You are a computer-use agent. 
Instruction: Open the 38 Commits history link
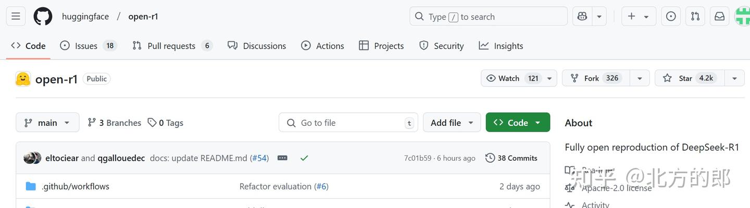pyautogui.click(x=511, y=158)
